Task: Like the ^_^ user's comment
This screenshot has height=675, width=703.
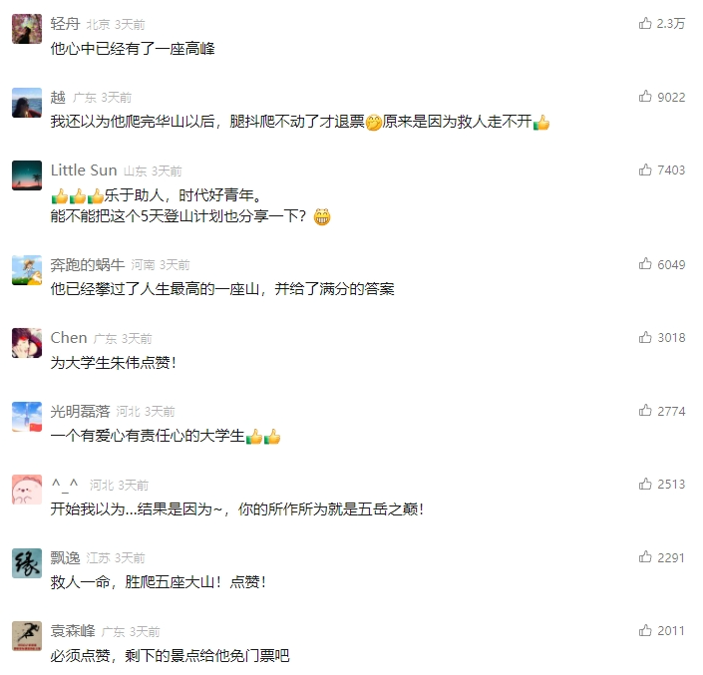Action: (645, 484)
